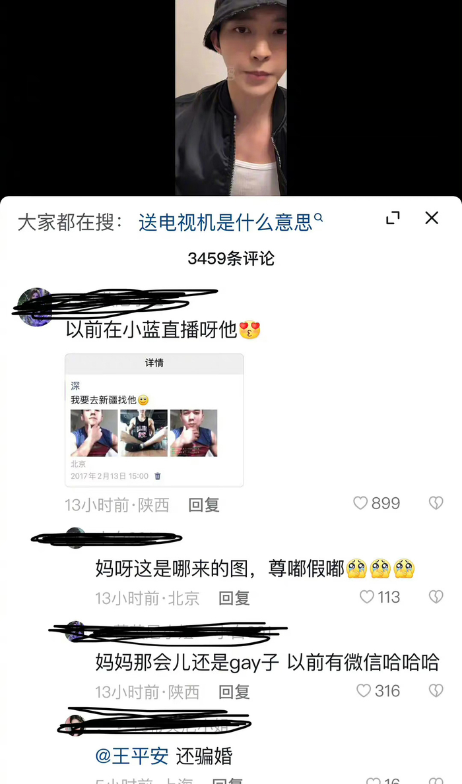The height and width of the screenshot is (784, 462).
Task: Dislike the comment with 899 likes
Action: click(436, 503)
